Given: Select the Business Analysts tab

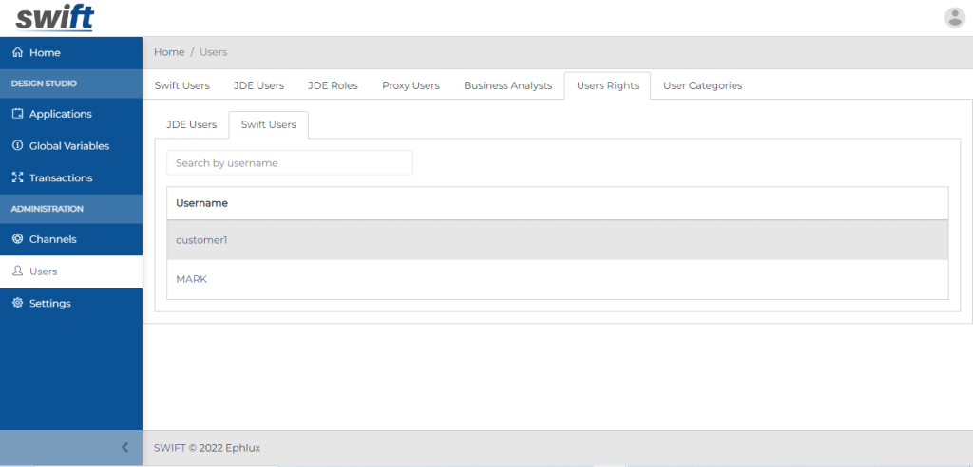Looking at the screenshot, I should point(507,85).
